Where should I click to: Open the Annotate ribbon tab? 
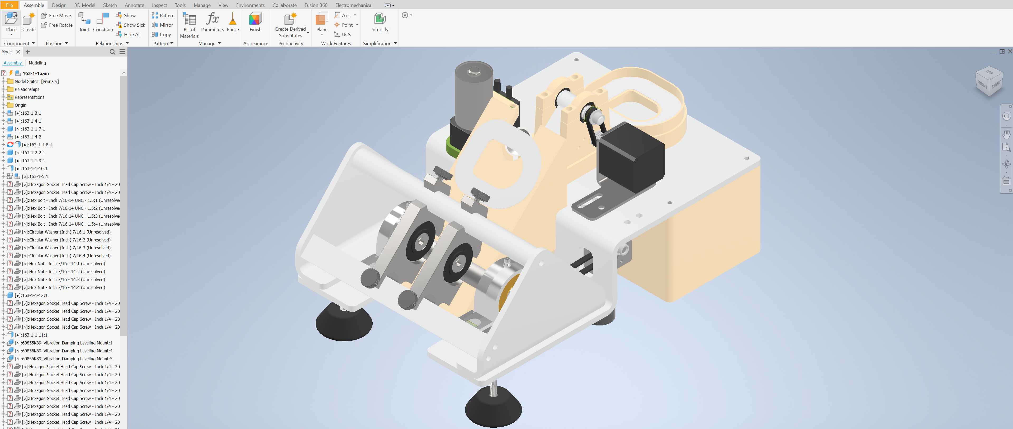click(134, 5)
